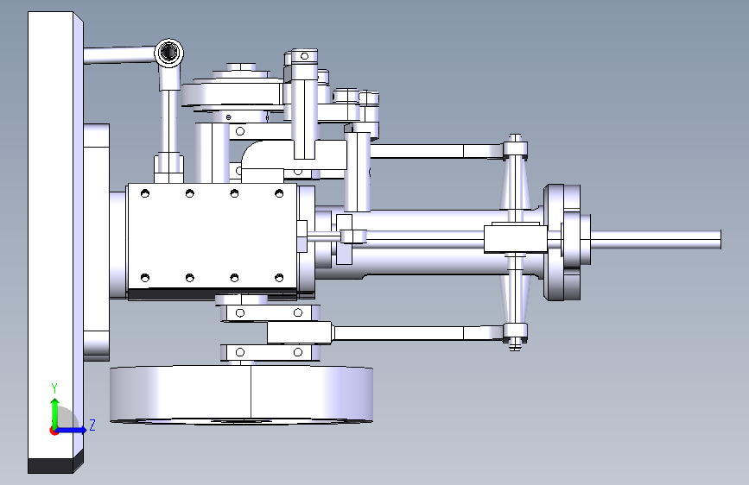Select the upper valve rod above the guide tube

click(x=435, y=151)
